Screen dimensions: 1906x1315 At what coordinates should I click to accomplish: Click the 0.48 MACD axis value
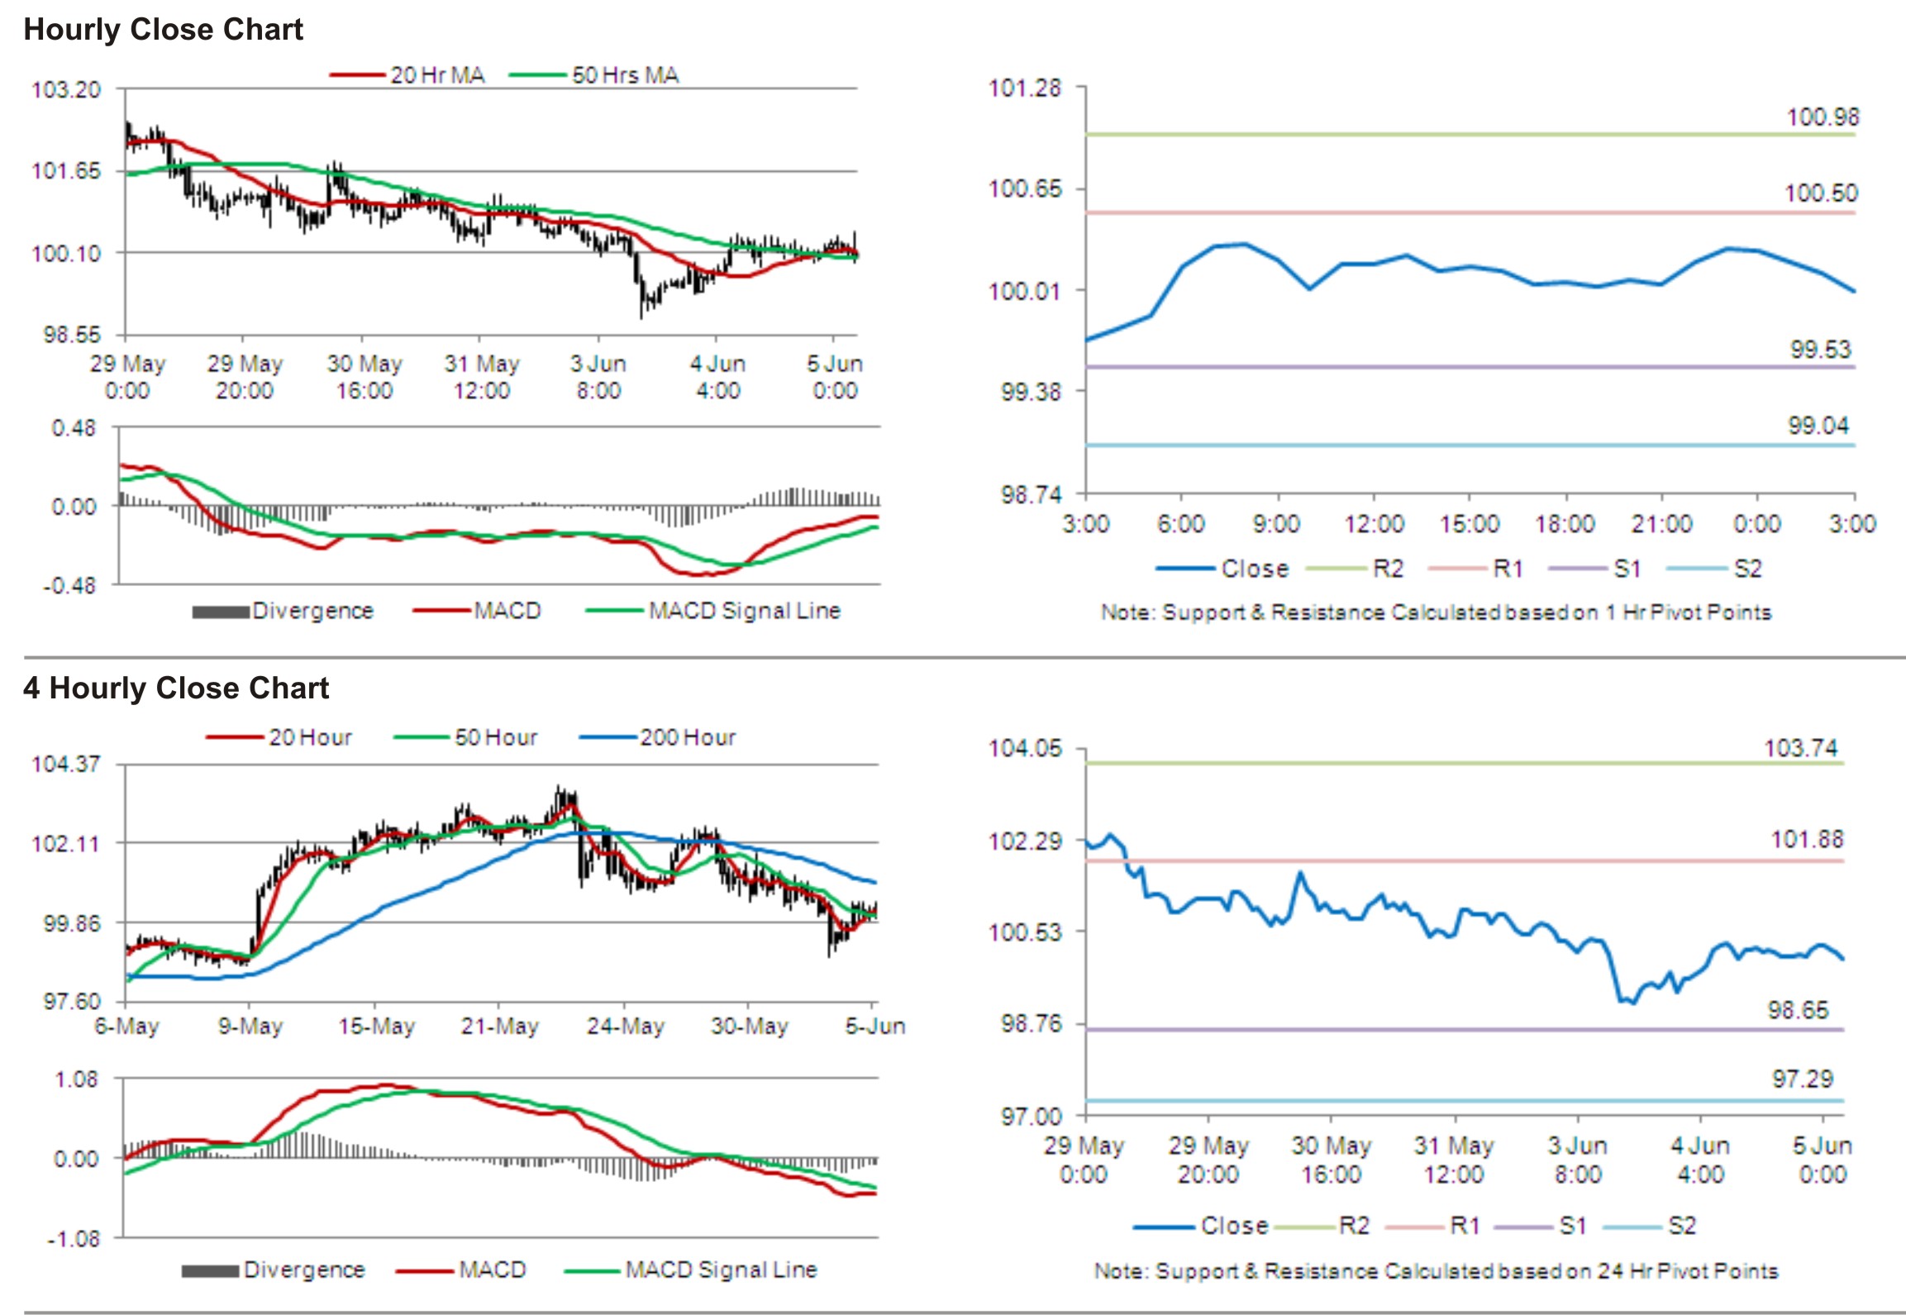(74, 428)
